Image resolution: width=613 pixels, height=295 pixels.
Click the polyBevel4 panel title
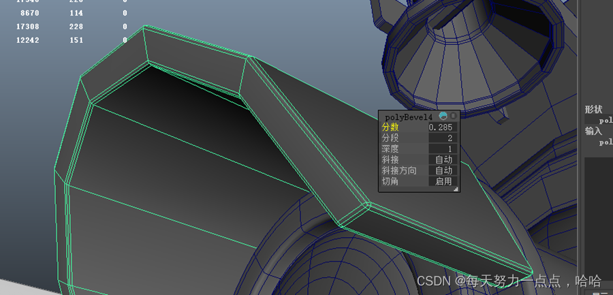[409, 117]
